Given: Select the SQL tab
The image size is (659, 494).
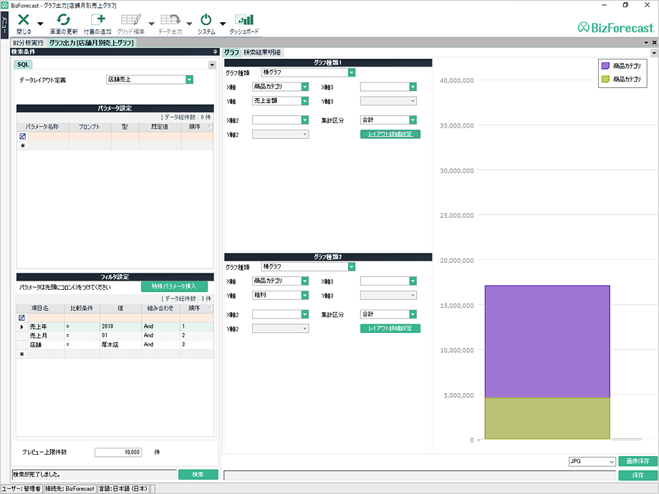Looking at the screenshot, I should pyautogui.click(x=23, y=64).
